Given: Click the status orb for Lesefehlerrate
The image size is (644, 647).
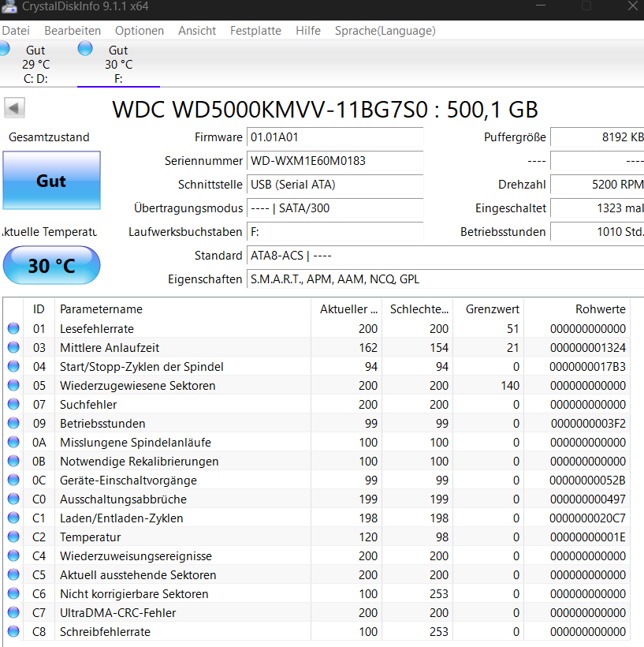Looking at the screenshot, I should pos(13,328).
